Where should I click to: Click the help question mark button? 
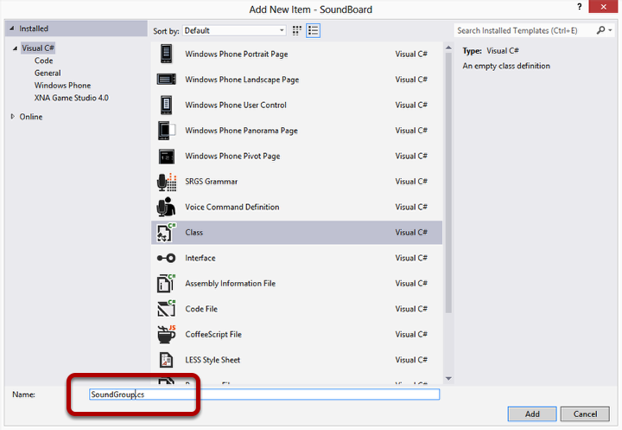click(x=580, y=7)
